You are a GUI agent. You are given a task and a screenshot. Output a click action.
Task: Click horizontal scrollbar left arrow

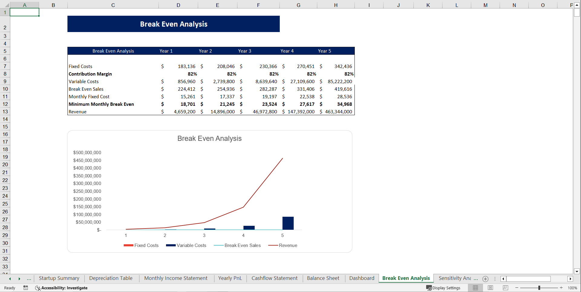pyautogui.click(x=503, y=279)
